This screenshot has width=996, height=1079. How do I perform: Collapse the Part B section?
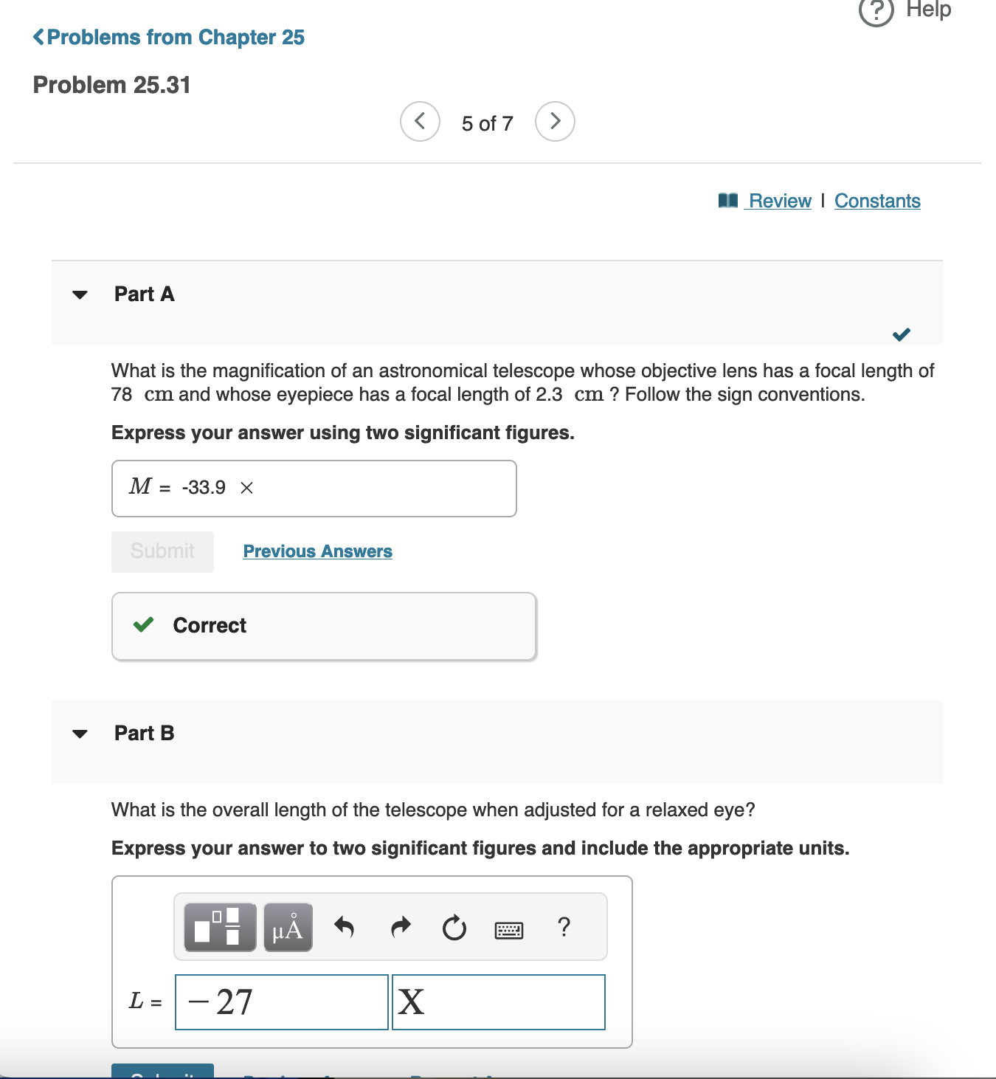81,733
